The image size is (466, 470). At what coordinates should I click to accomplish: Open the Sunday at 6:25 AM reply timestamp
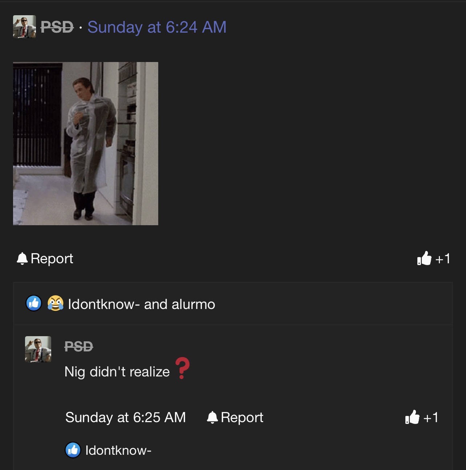coord(126,417)
